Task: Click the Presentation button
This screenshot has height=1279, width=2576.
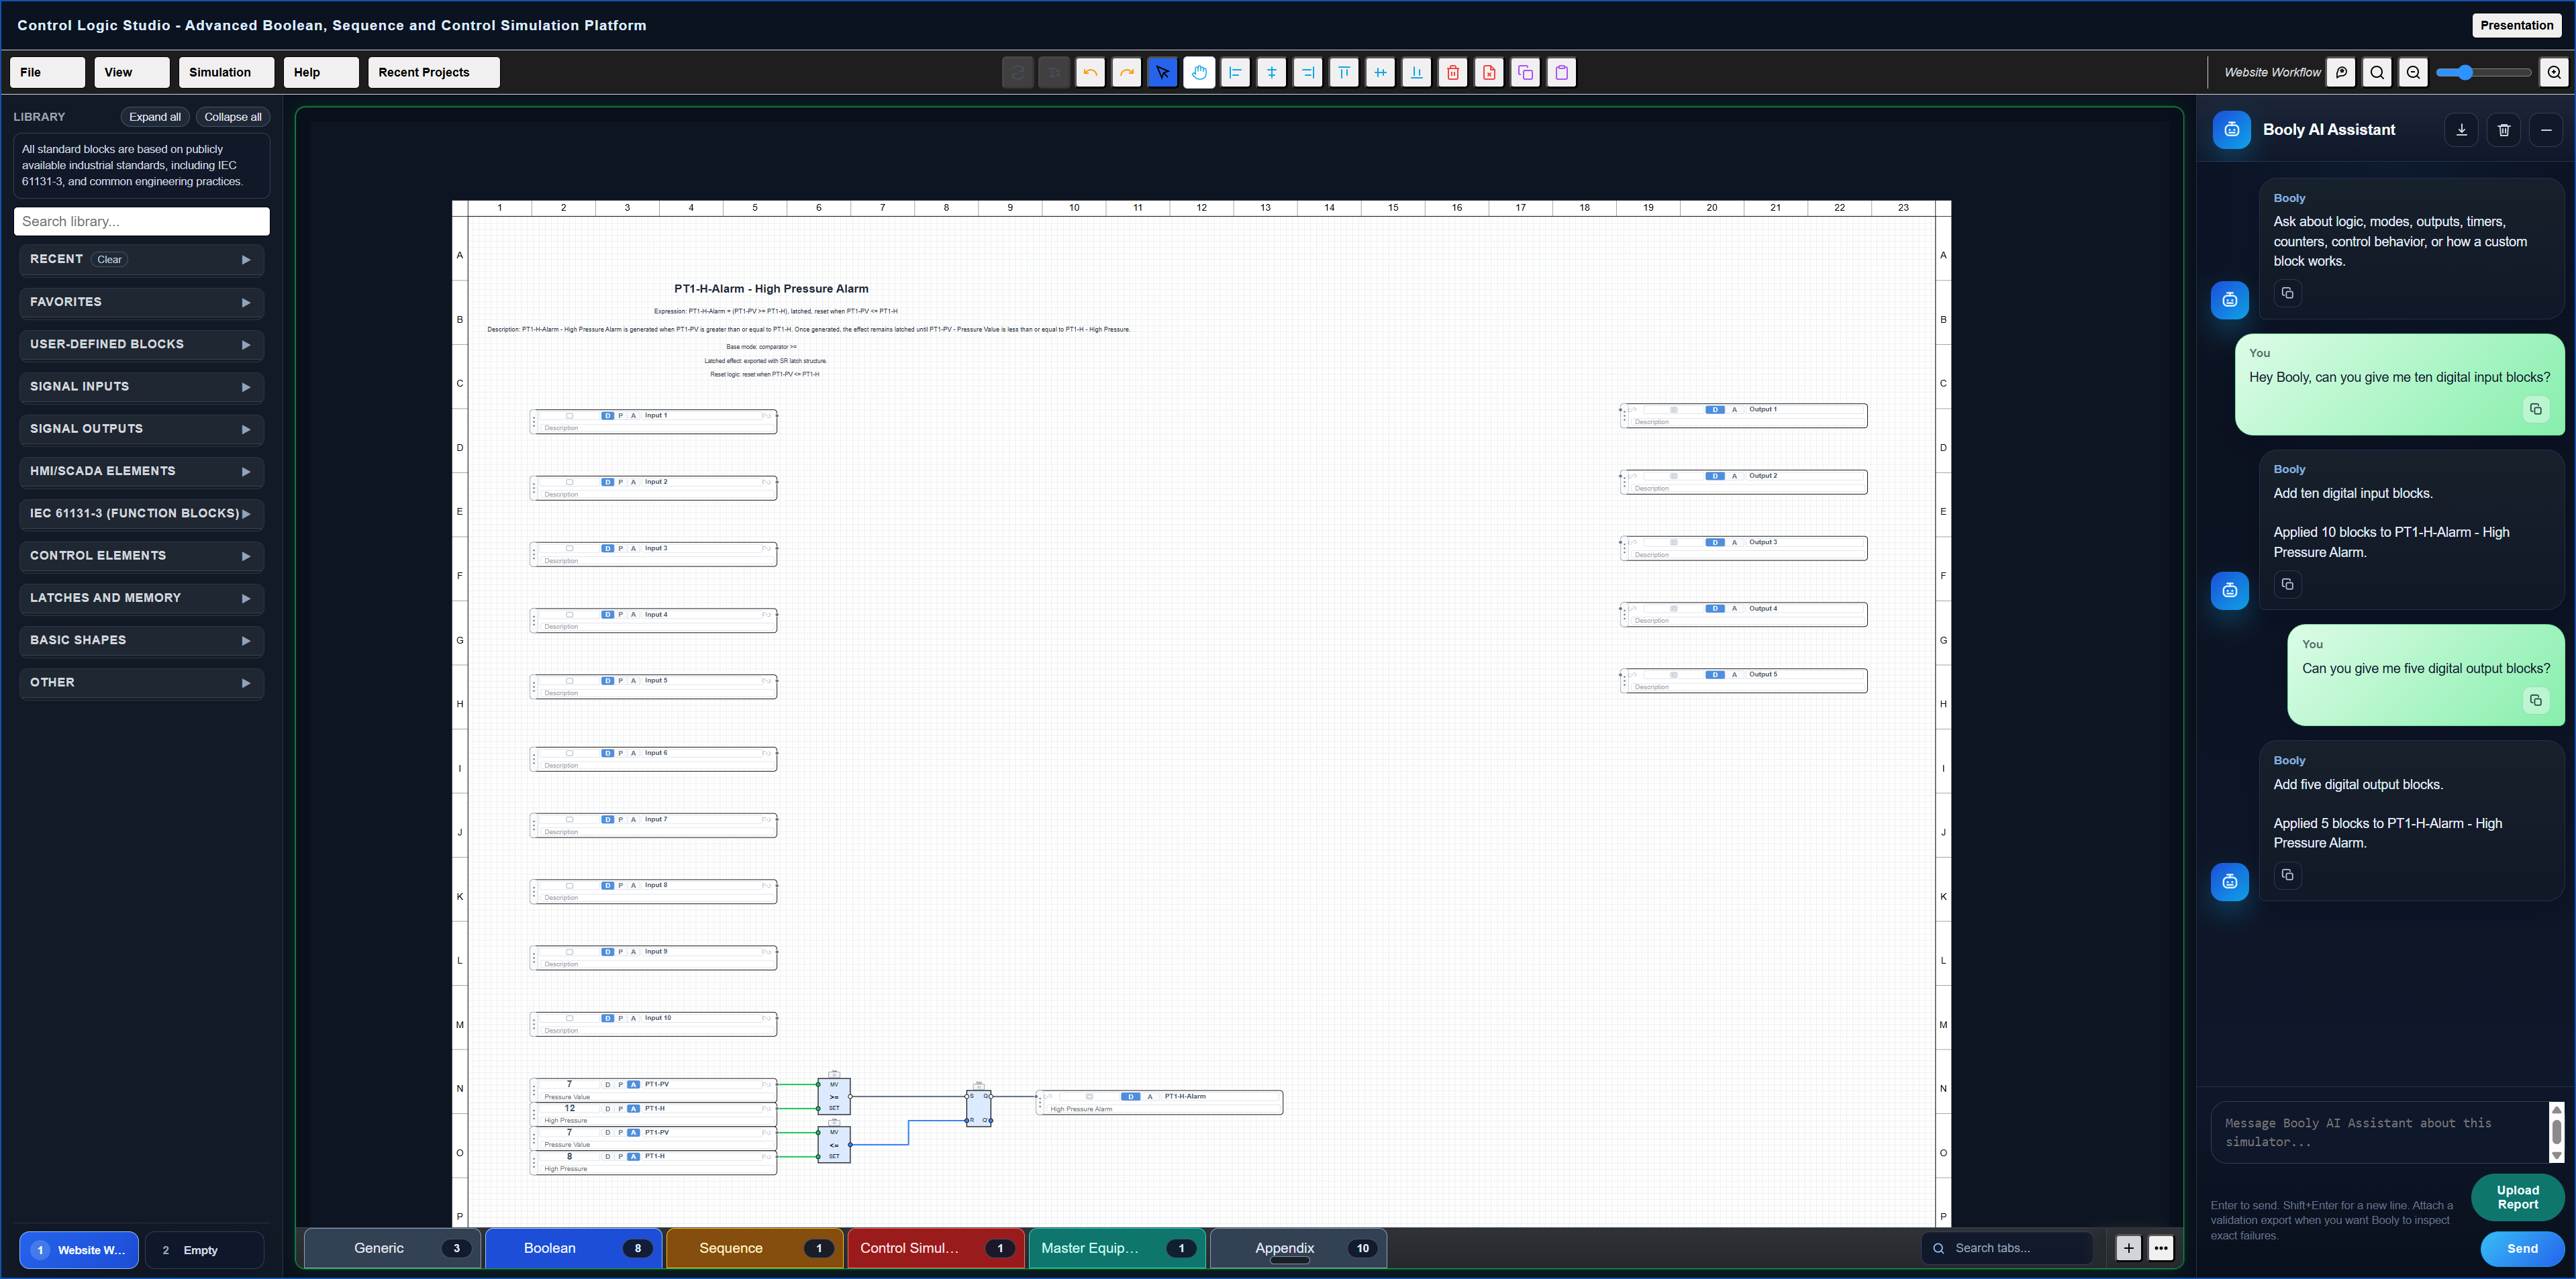Action: tap(2516, 25)
